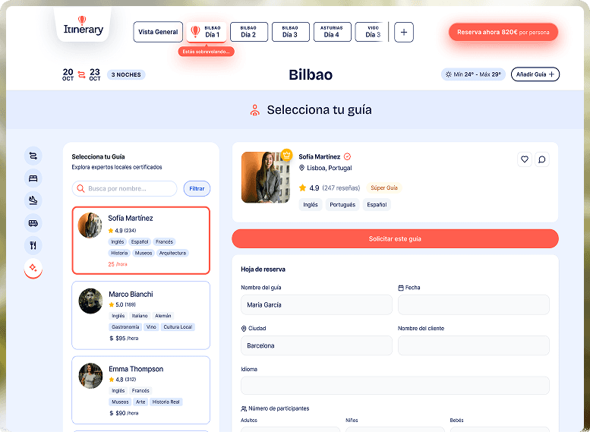
Task: Click the Ciudad field with Barcelona
Action: [x=317, y=345]
